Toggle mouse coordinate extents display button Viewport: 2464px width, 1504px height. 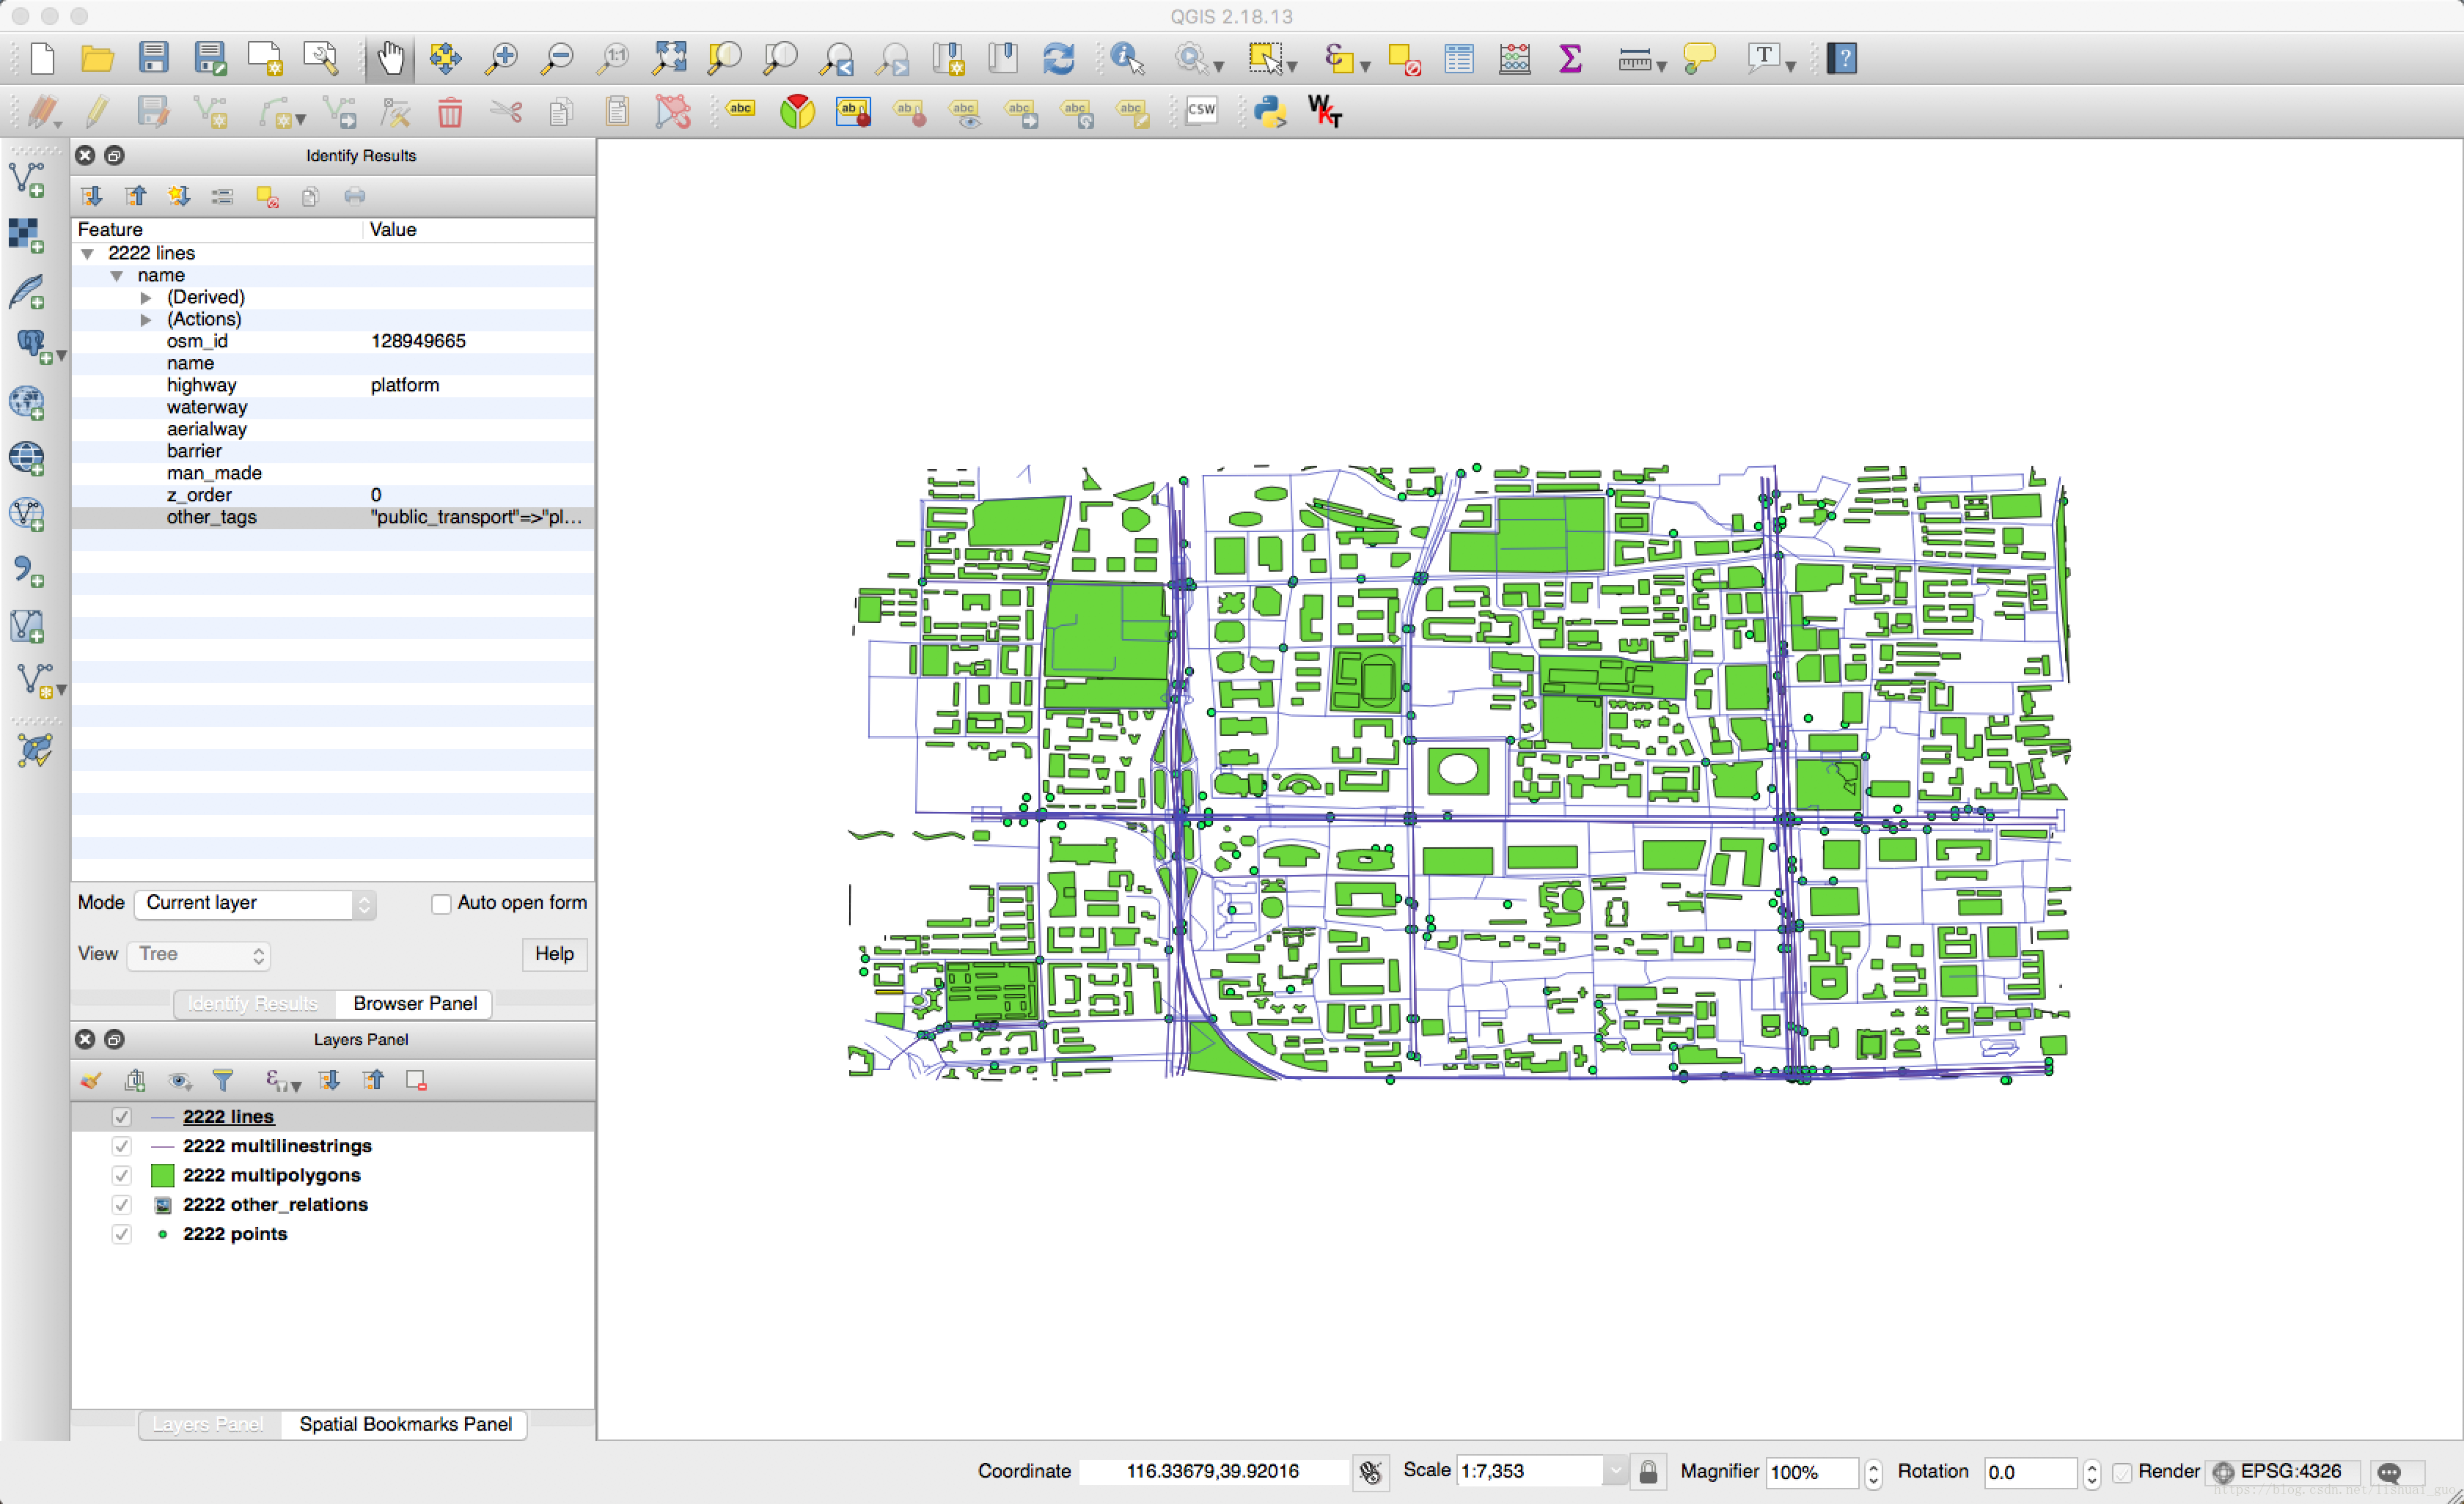point(1371,1472)
